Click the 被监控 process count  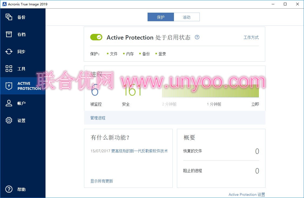95,90
